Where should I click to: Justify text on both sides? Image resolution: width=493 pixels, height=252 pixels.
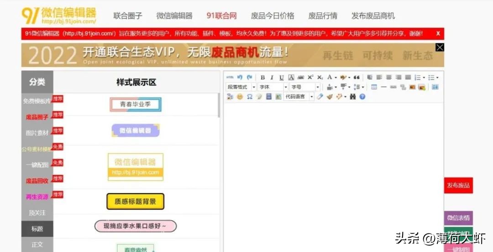tap(408, 78)
